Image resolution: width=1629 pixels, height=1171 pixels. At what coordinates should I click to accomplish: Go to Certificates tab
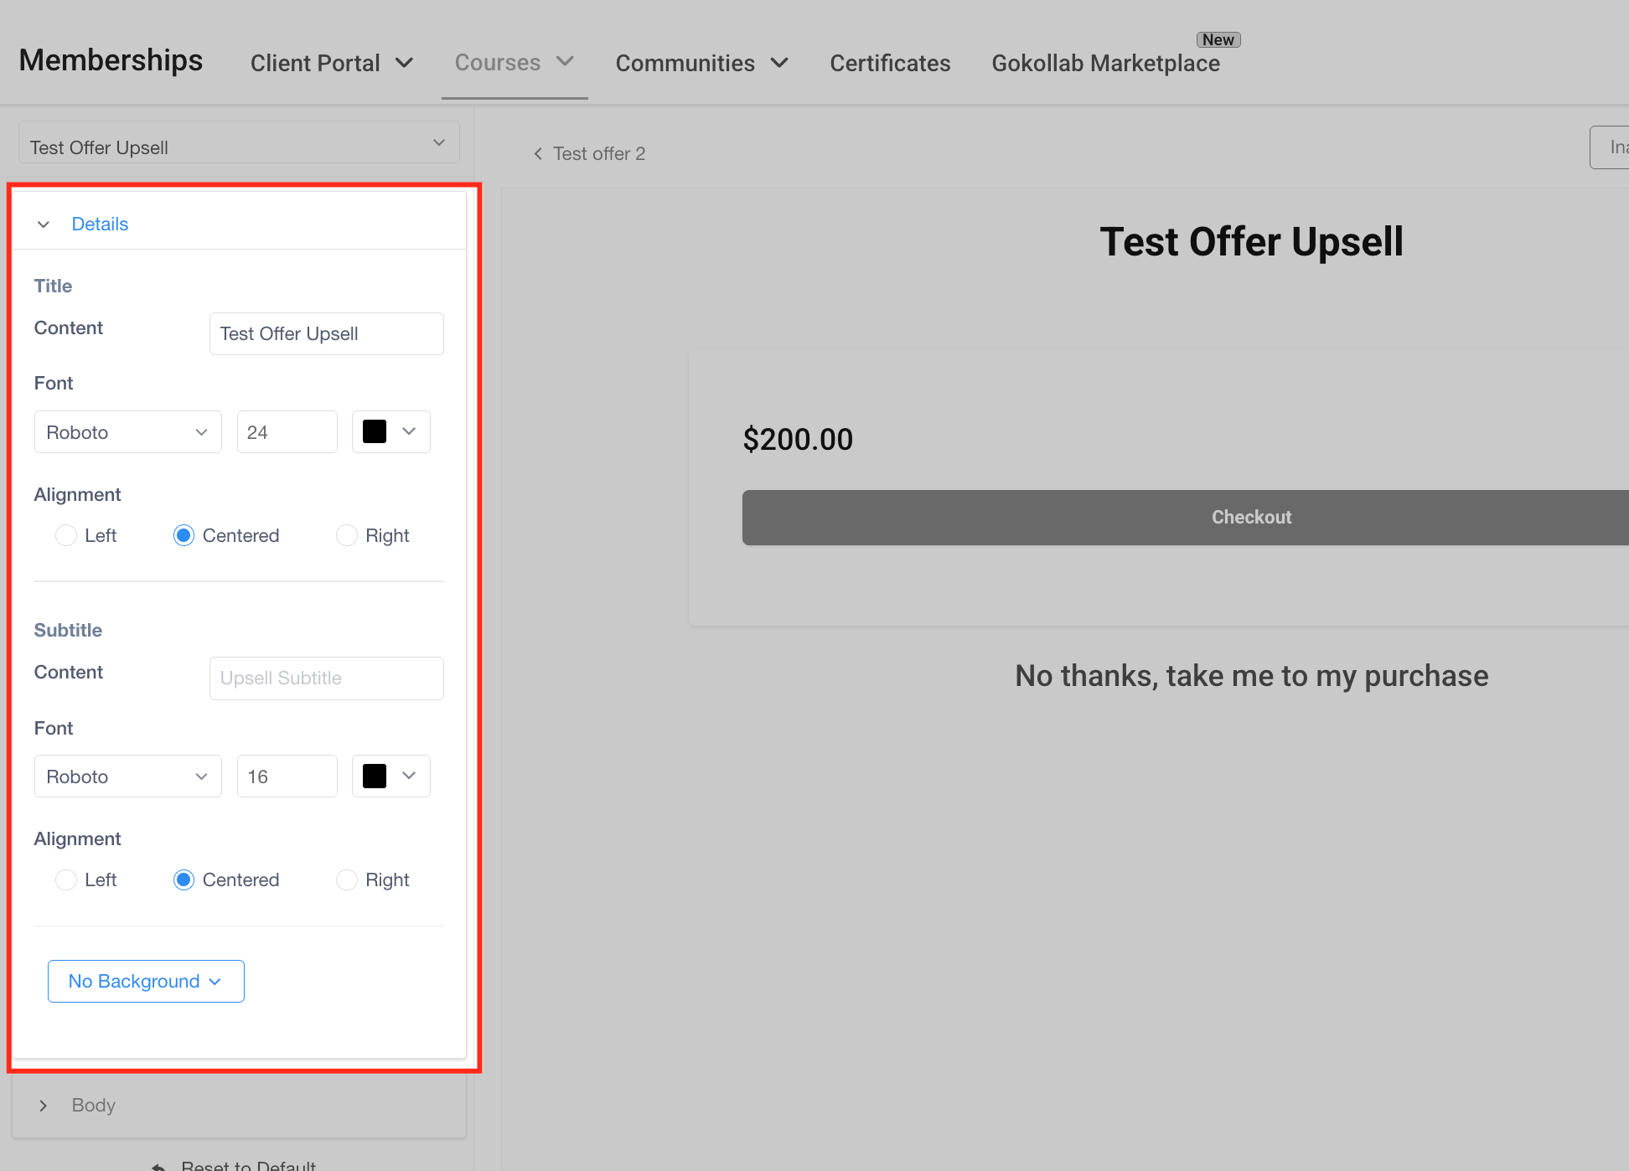890,63
